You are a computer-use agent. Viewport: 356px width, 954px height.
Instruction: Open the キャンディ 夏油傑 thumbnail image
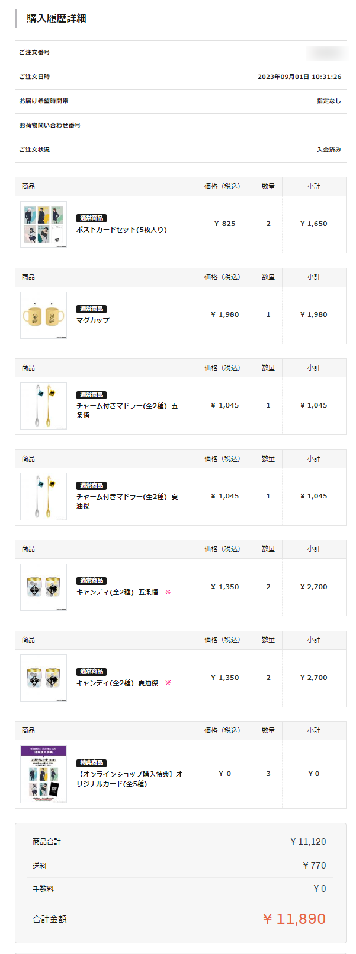(x=43, y=678)
